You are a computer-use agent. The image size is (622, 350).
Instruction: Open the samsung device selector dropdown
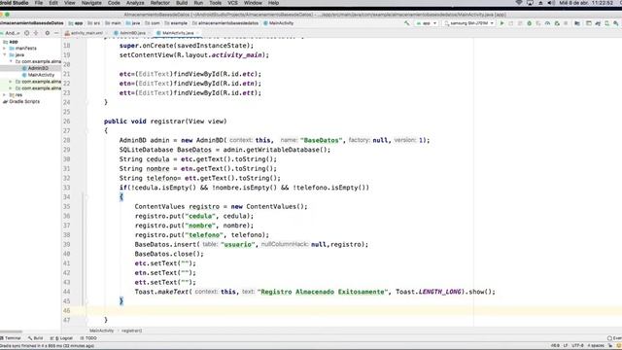(468, 23)
